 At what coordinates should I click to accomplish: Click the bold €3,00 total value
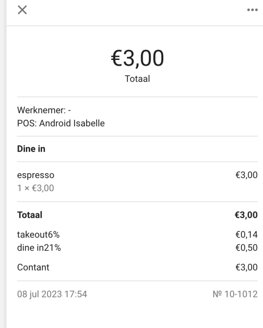(246, 215)
